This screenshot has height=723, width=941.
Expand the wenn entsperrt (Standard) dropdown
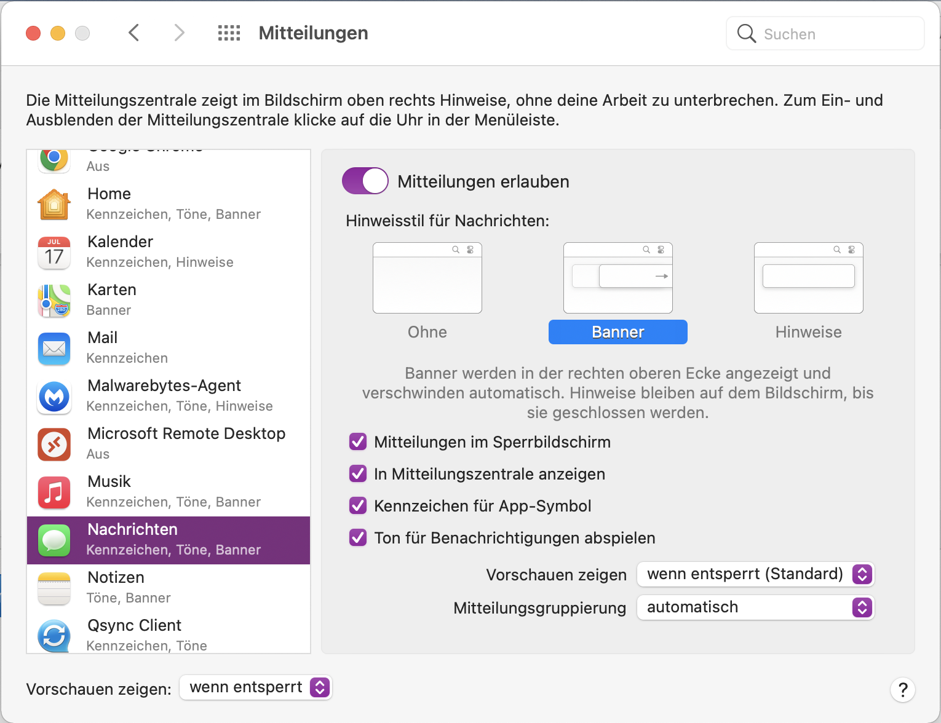coord(755,574)
